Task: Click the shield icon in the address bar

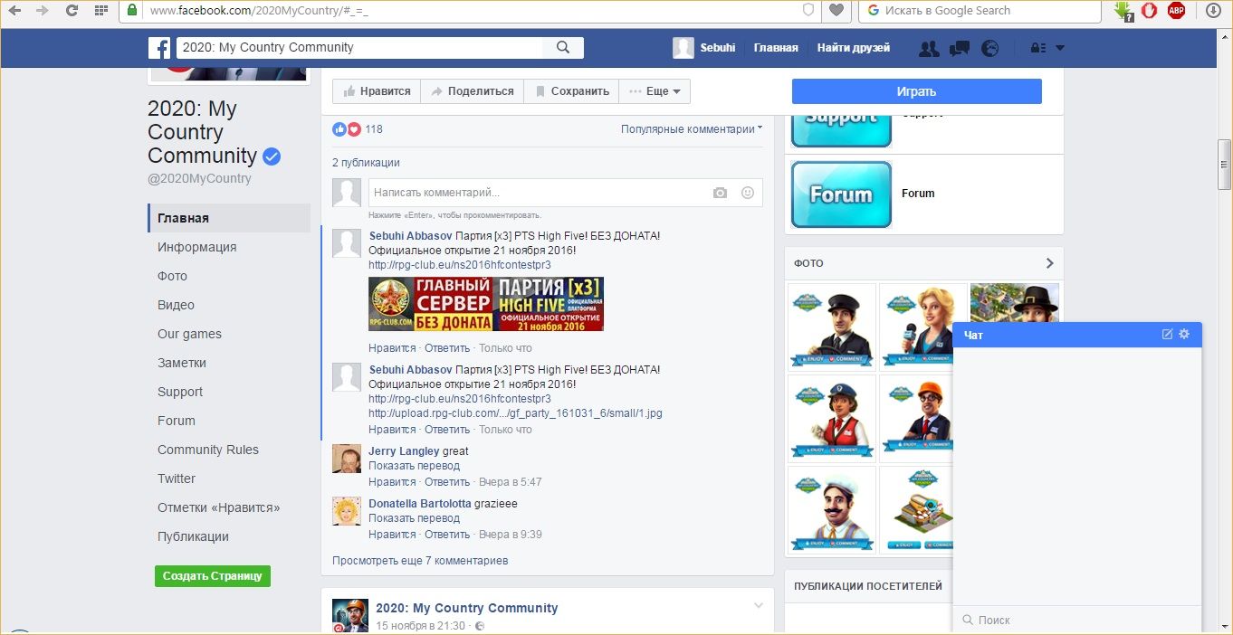Action: pos(808,11)
